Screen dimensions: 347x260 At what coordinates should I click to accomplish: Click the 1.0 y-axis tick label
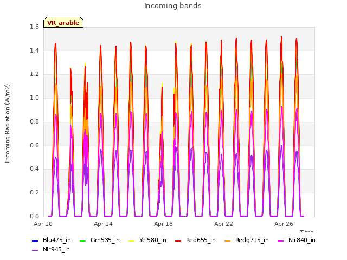34,97
